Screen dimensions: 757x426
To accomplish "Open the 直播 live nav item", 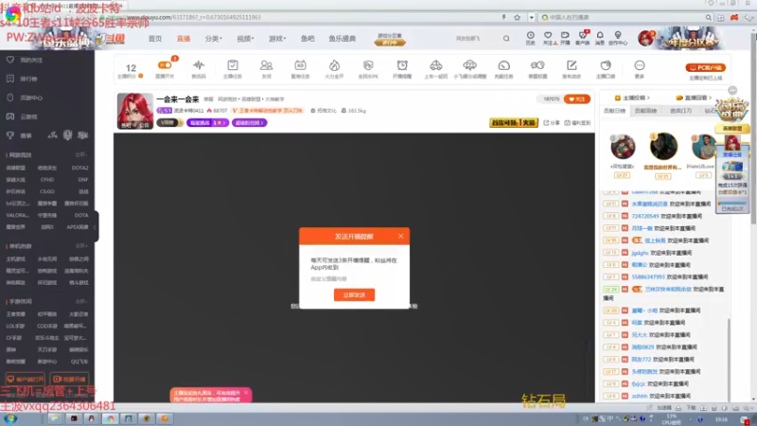I will point(184,39).
